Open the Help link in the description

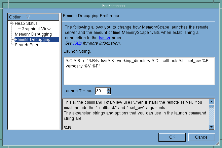[77, 43]
